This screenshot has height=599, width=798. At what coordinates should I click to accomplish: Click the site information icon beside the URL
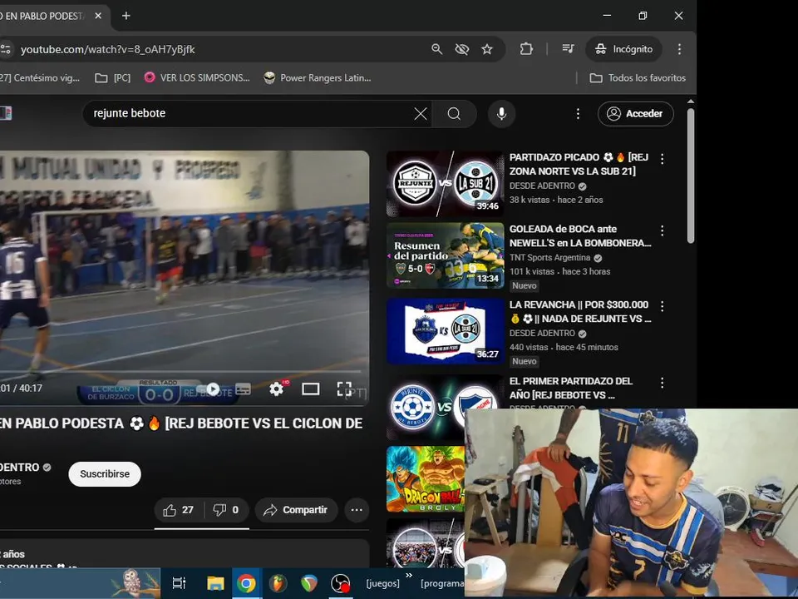[x=6, y=49]
